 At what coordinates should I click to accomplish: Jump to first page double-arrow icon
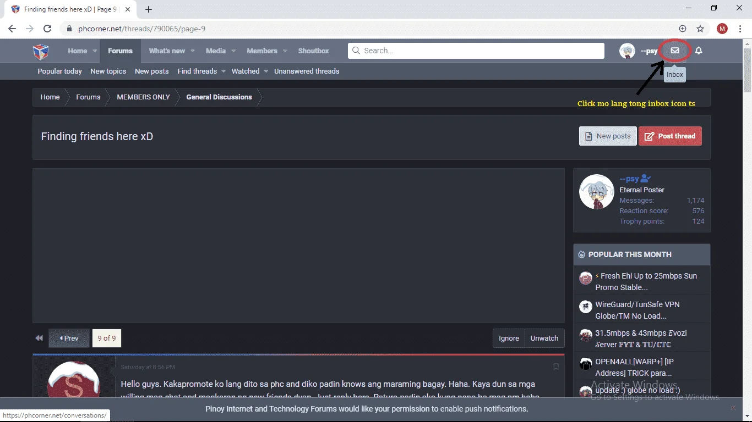(x=39, y=338)
